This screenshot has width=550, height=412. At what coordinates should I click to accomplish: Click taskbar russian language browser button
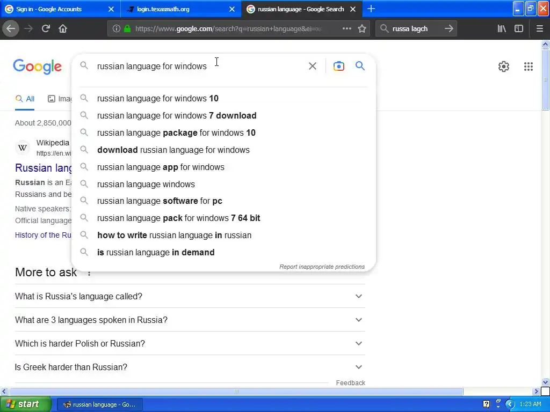[99, 404]
